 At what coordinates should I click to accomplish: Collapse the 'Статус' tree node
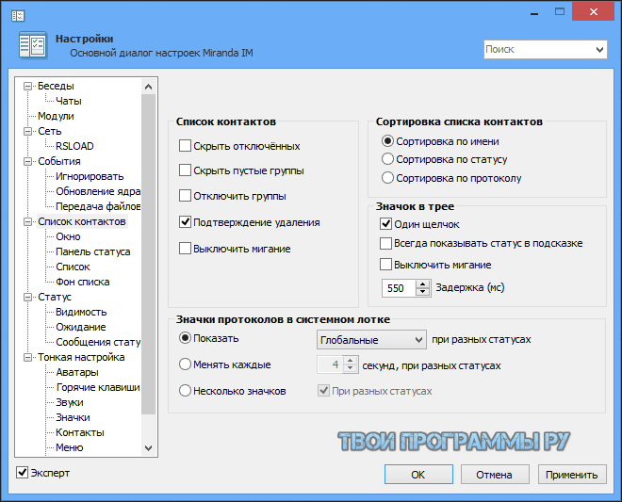click(28, 298)
